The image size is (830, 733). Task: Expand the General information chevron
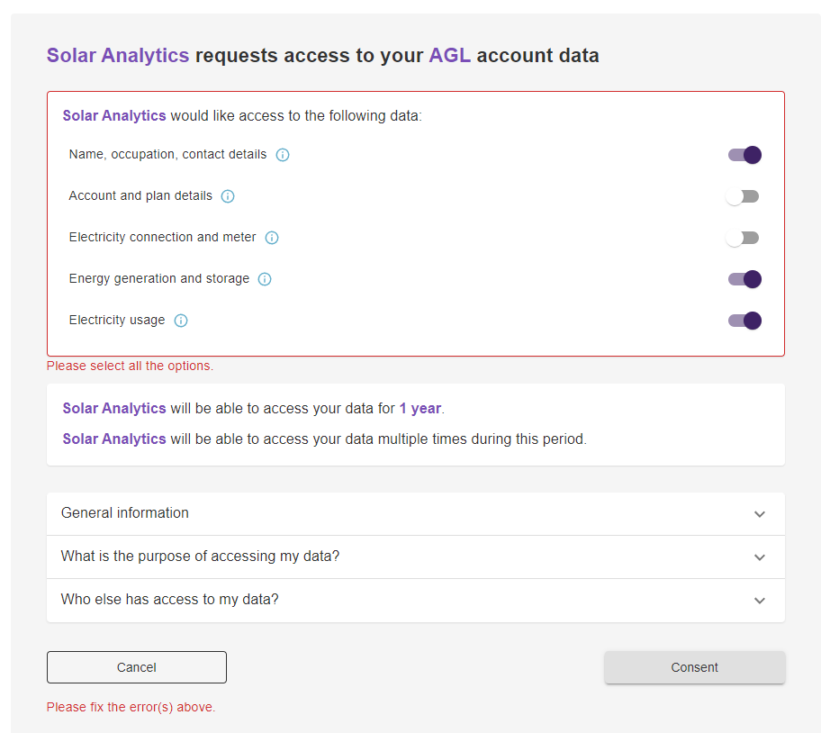759,514
